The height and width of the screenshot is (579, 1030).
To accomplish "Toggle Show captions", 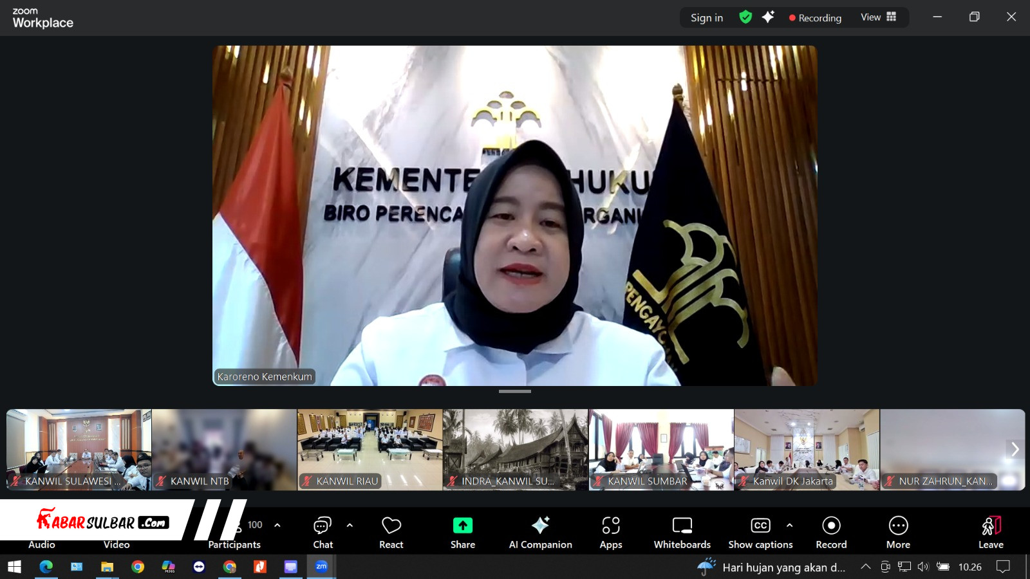I will click(760, 532).
